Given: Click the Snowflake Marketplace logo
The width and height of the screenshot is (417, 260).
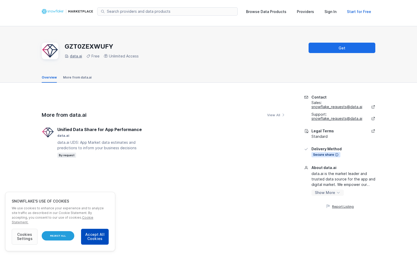Looking at the screenshot, I should click(67, 11).
